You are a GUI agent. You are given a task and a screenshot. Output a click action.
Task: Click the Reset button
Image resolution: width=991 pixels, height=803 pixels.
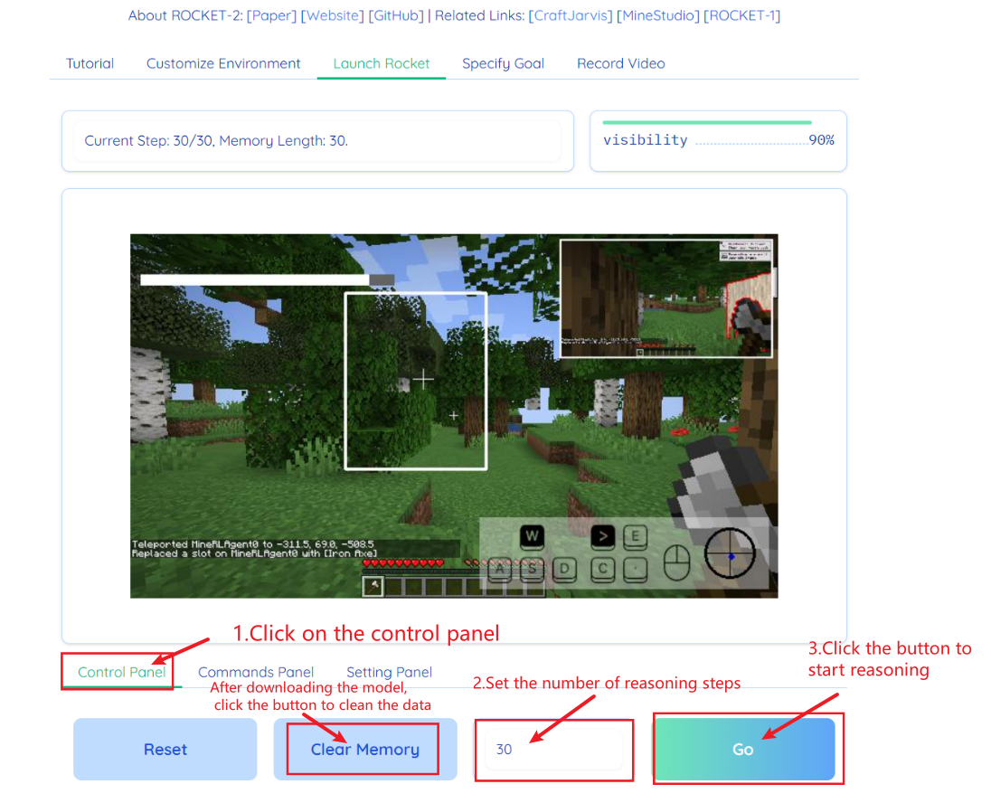(x=165, y=750)
